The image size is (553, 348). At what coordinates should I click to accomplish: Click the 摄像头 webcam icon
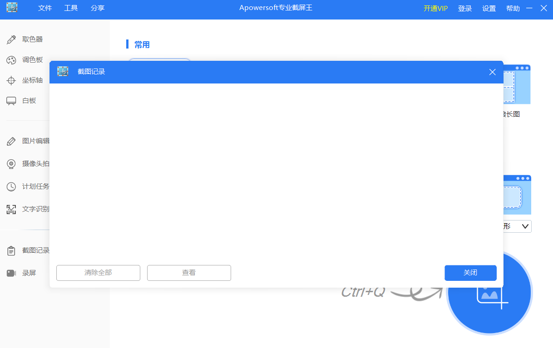(11, 164)
